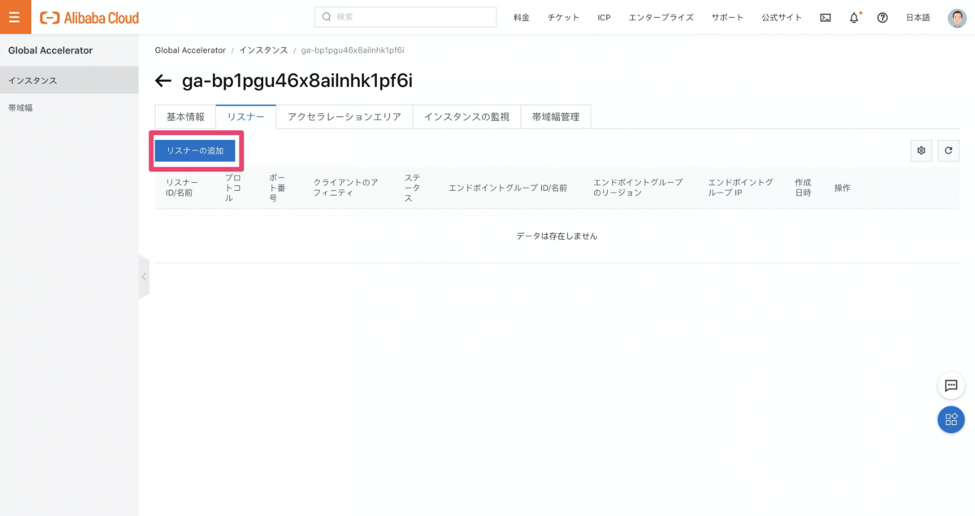Open the サポート menu
This screenshot has width=975, height=516.
click(727, 17)
